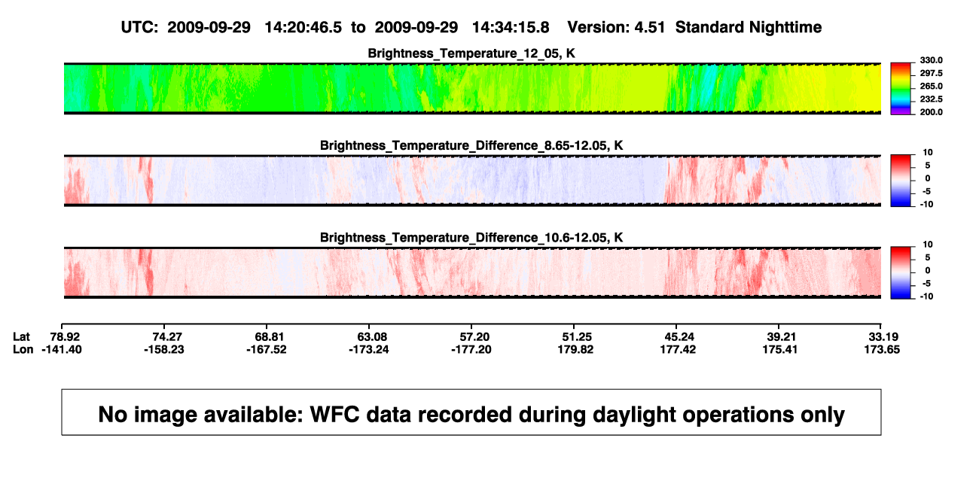The image size is (979, 502).
Task: Click the 'Lon' axis row label
Action: coord(23,349)
